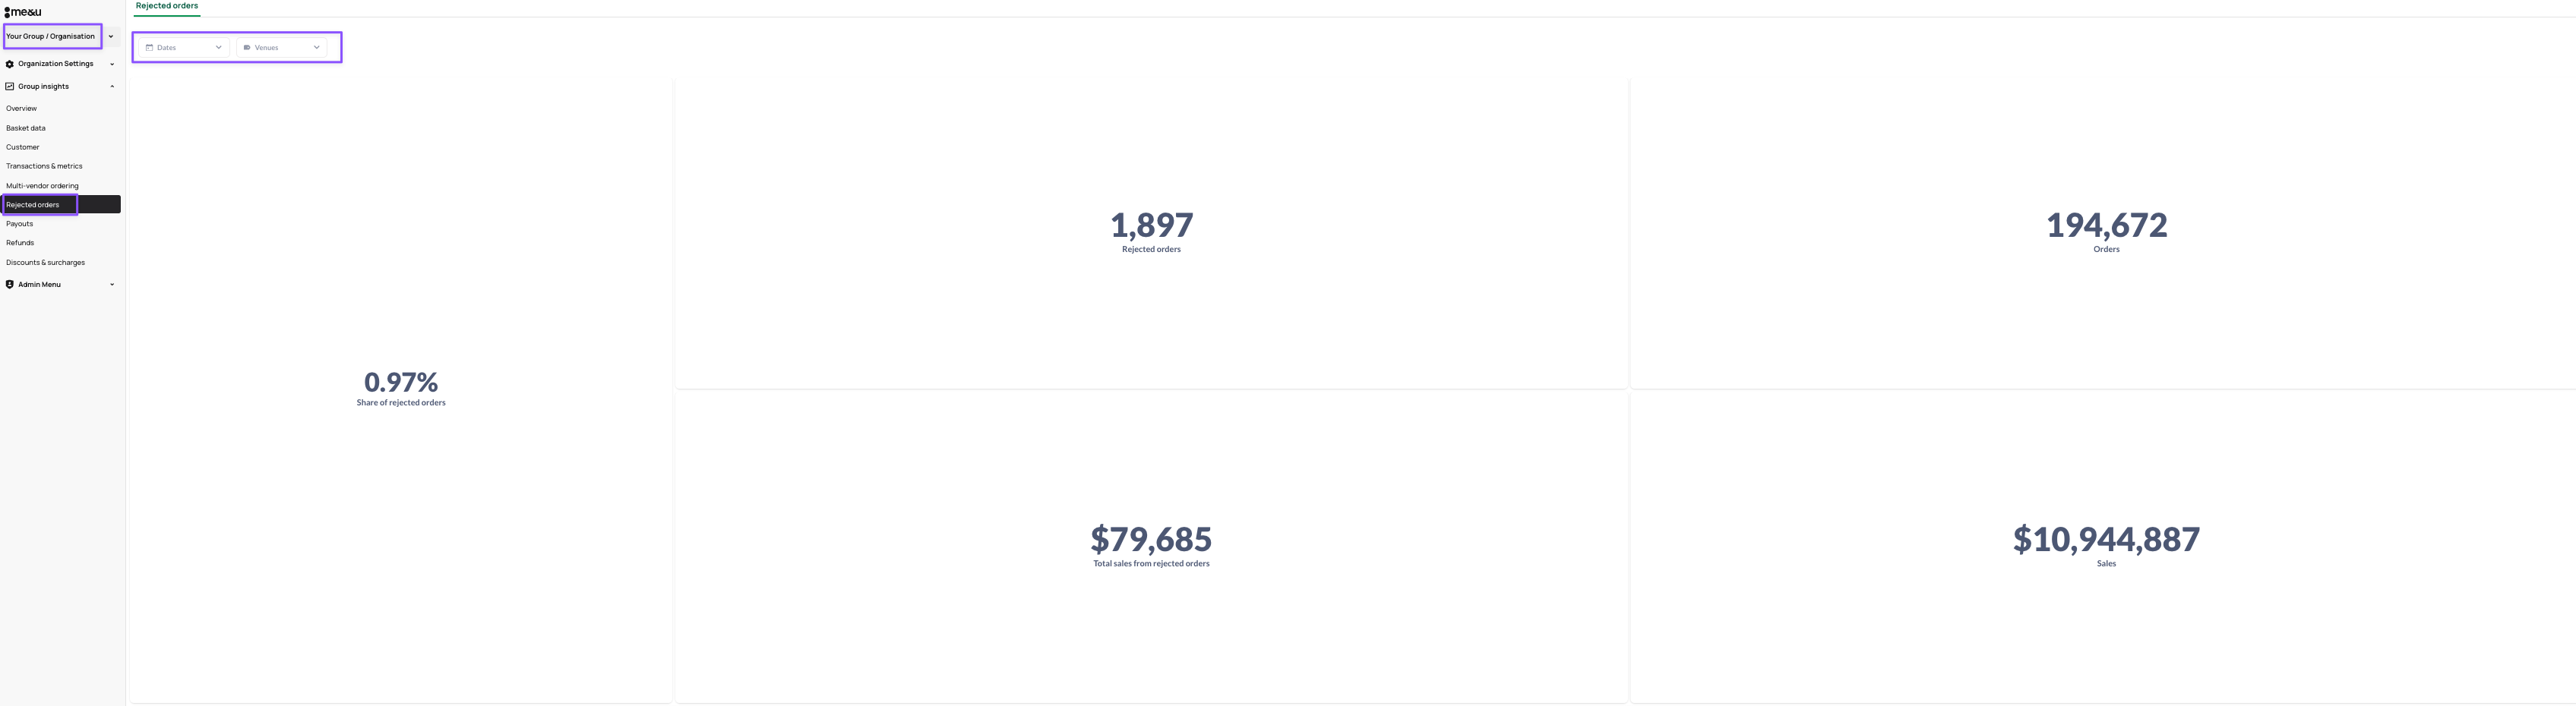Open the Venues dropdown arrow
The width and height of the screenshot is (2576, 706).
(317, 48)
